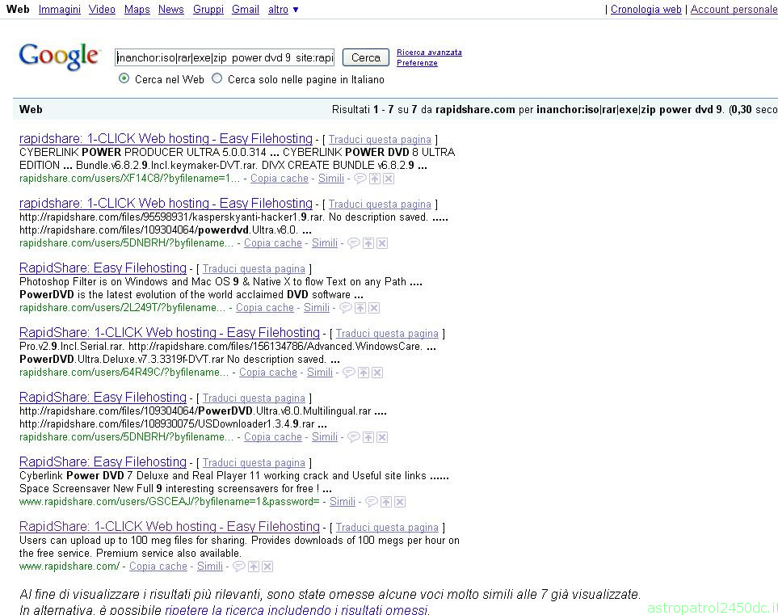
Task: Translate the 64R49C result page
Action: (387, 334)
